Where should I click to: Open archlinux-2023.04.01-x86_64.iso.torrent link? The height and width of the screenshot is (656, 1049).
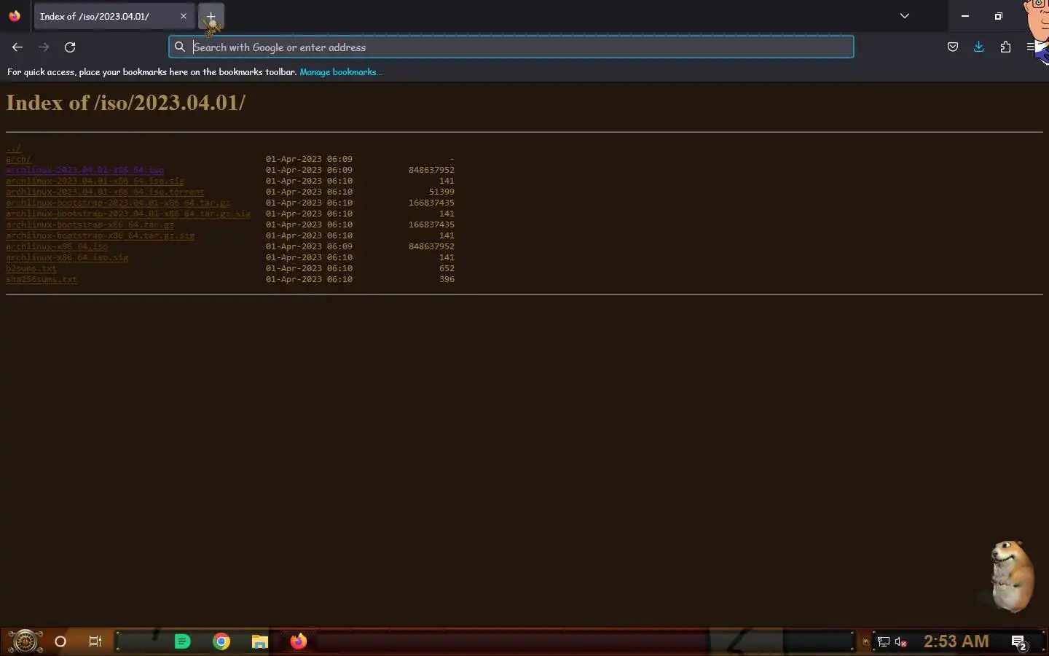tap(105, 192)
